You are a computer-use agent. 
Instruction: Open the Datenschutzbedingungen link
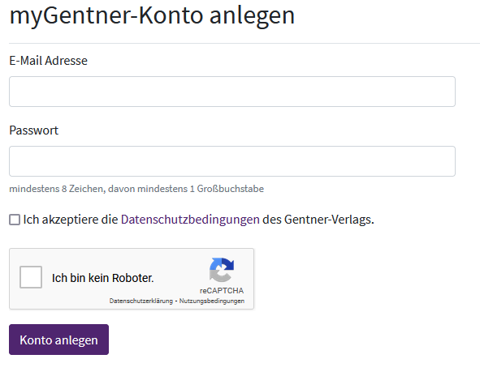[190, 220]
